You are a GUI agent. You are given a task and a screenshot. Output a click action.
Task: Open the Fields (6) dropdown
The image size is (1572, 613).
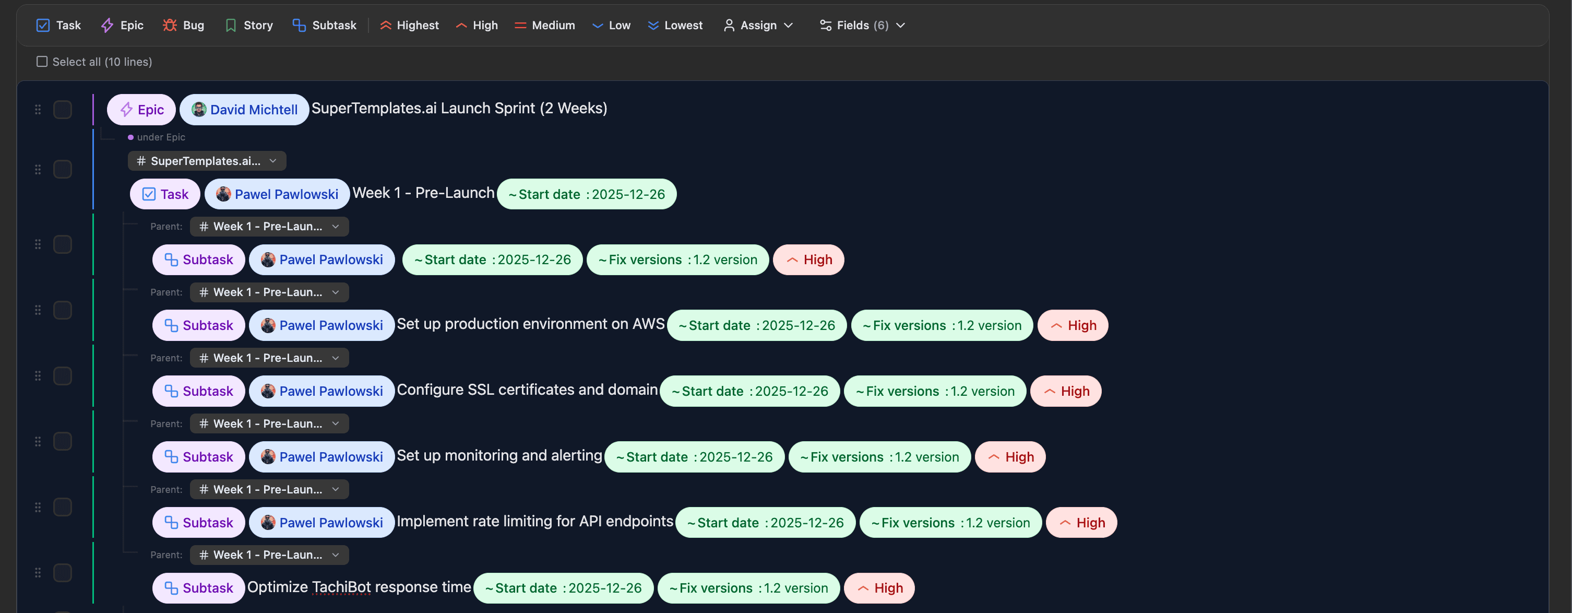(861, 25)
